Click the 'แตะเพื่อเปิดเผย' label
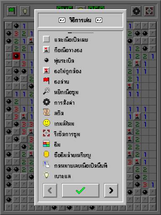Image resolution: width=161 pixels, height=215 pixels. pos(71,40)
